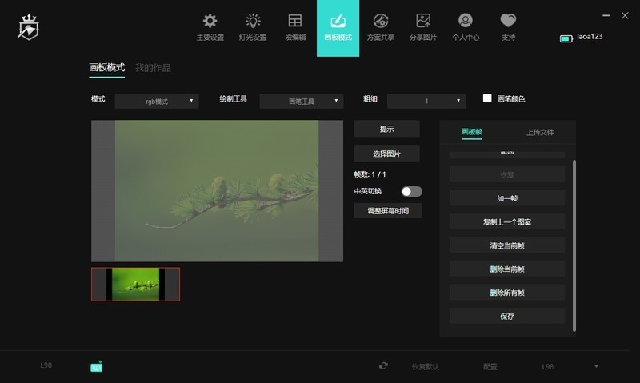Select the frame thumbnail below the canvas
This screenshot has height=383, width=640.
tap(135, 285)
